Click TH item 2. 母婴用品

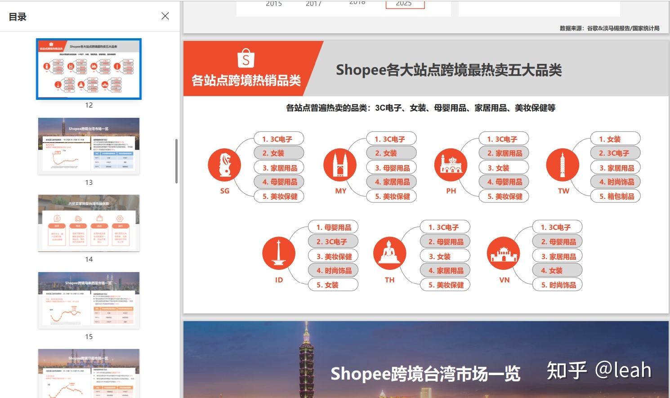(x=445, y=241)
